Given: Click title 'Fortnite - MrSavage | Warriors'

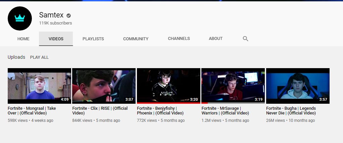Looking at the screenshot, I should coord(225,111).
